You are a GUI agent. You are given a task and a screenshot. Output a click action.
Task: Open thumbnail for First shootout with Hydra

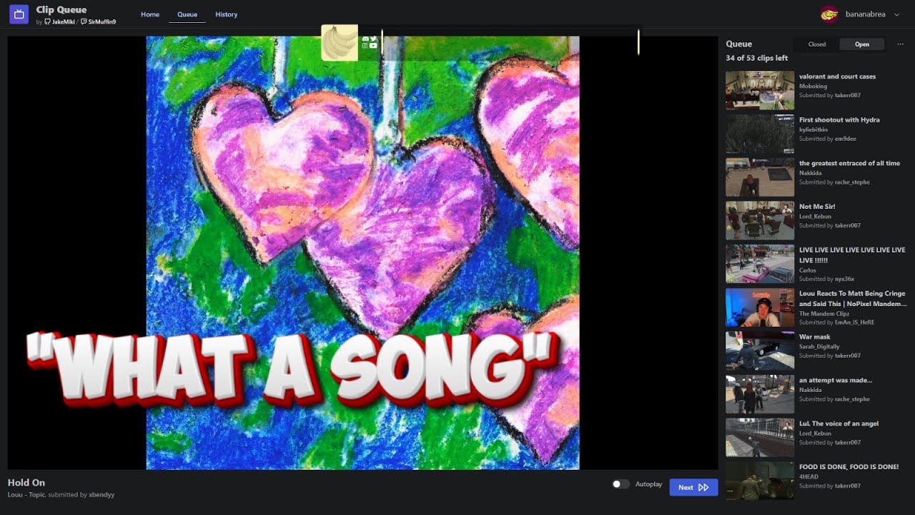coord(760,134)
